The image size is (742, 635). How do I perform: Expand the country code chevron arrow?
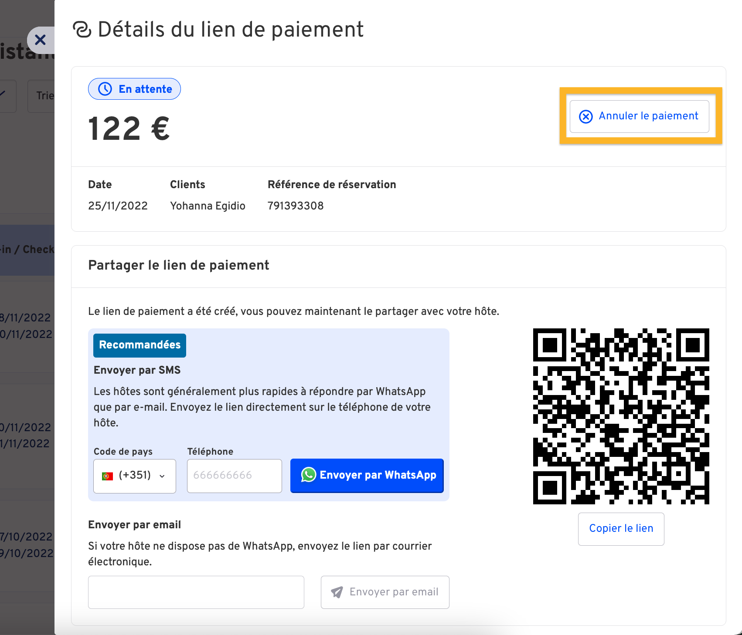(x=162, y=476)
